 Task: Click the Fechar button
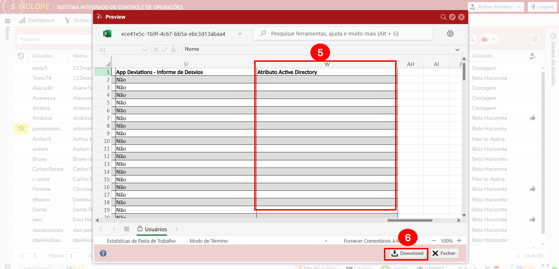pos(443,253)
